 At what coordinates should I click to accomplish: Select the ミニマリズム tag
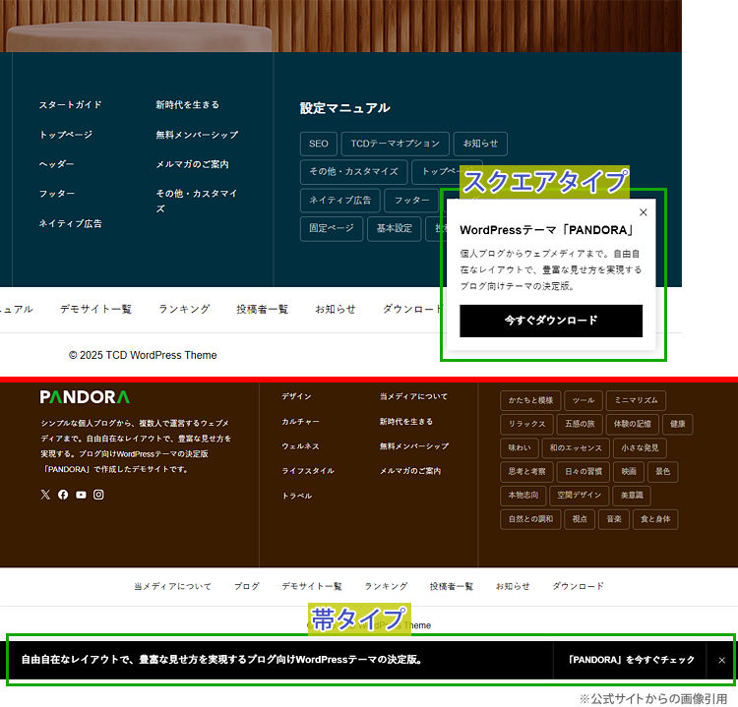click(636, 400)
